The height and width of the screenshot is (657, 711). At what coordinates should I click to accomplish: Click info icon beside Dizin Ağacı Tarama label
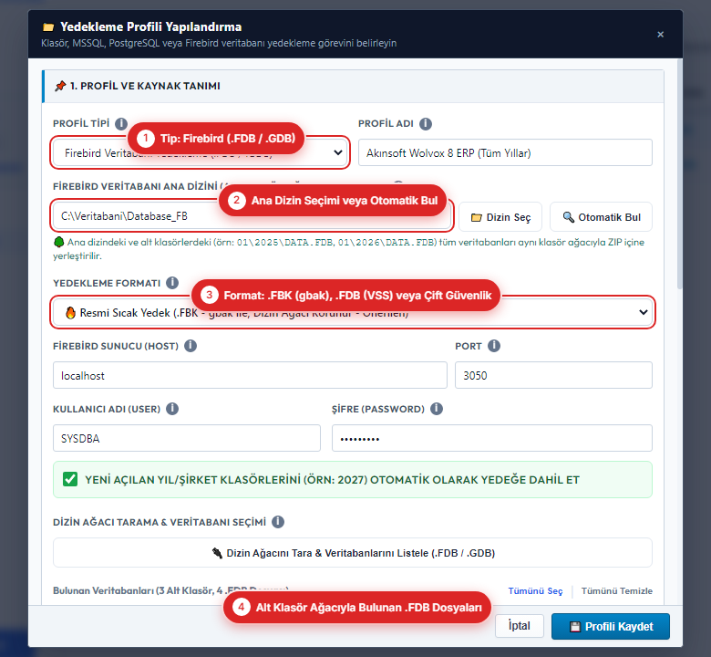pyautogui.click(x=277, y=522)
